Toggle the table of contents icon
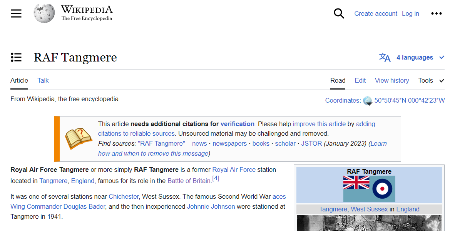Image resolution: width=455 pixels, height=231 pixels. click(16, 57)
